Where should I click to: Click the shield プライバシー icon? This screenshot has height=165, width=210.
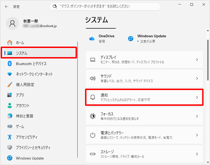click(10, 147)
